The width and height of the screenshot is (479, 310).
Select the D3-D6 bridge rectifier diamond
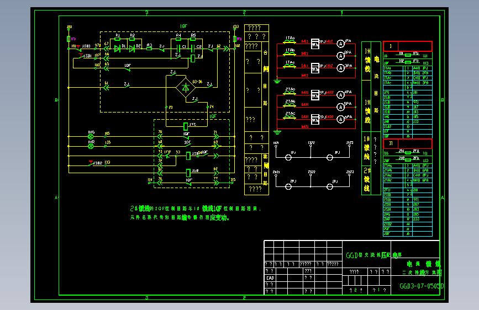(186, 88)
